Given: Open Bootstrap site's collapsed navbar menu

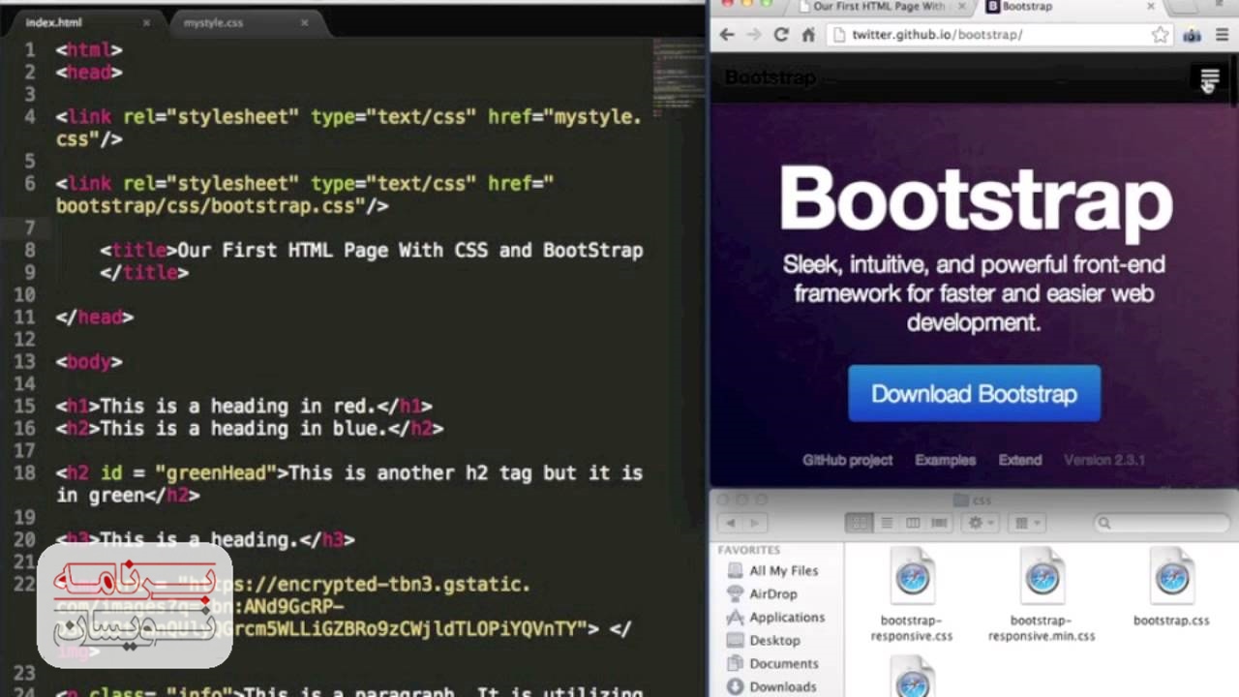Looking at the screenshot, I should (x=1209, y=77).
